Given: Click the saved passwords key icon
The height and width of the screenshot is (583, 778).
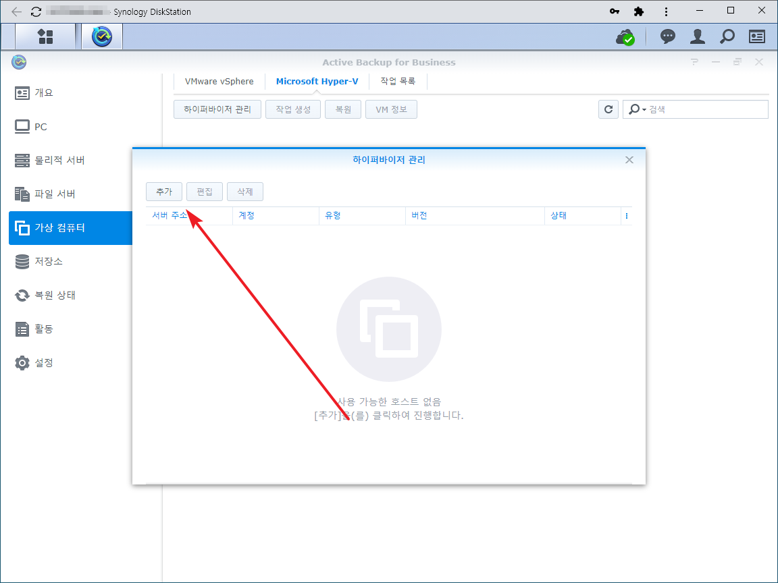Looking at the screenshot, I should 615,11.
